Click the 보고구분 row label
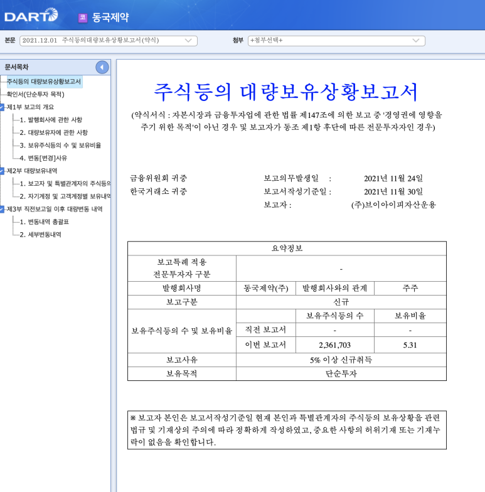 [x=182, y=302]
